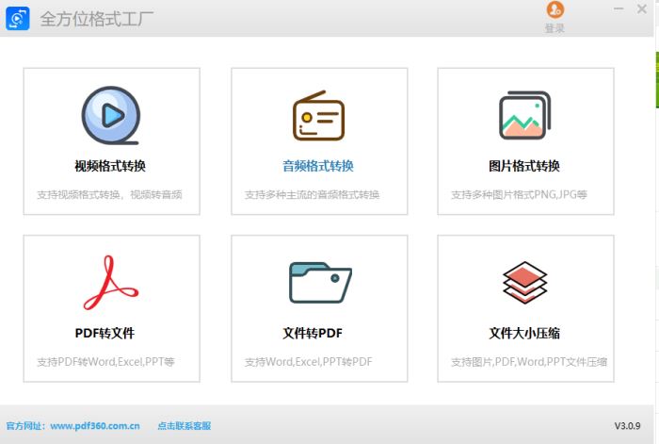Click app title 全方位格式工厂
The image size is (659, 444).
[97, 19]
